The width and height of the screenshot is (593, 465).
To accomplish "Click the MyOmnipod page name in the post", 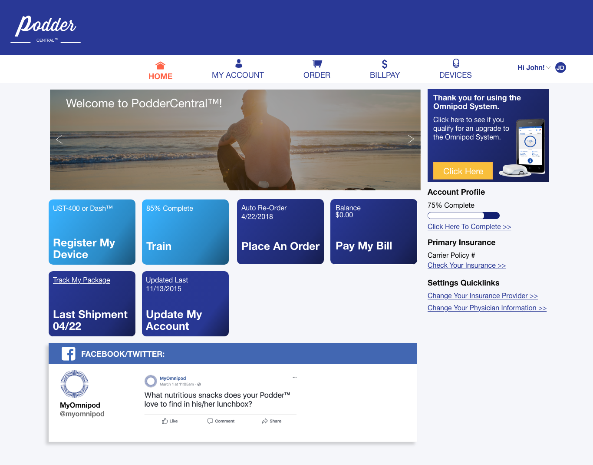I will tap(173, 379).
